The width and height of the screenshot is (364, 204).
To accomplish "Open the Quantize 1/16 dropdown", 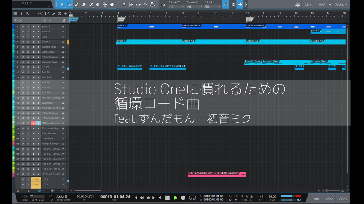I will click(x=176, y=6).
